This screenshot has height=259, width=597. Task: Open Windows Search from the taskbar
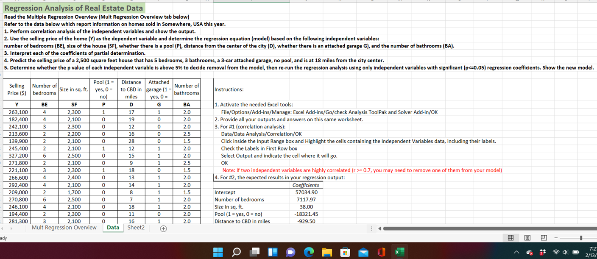(x=236, y=252)
